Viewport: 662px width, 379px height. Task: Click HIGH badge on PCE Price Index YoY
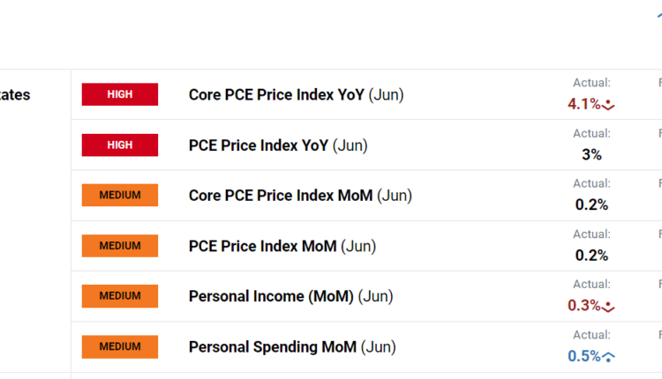tap(120, 145)
